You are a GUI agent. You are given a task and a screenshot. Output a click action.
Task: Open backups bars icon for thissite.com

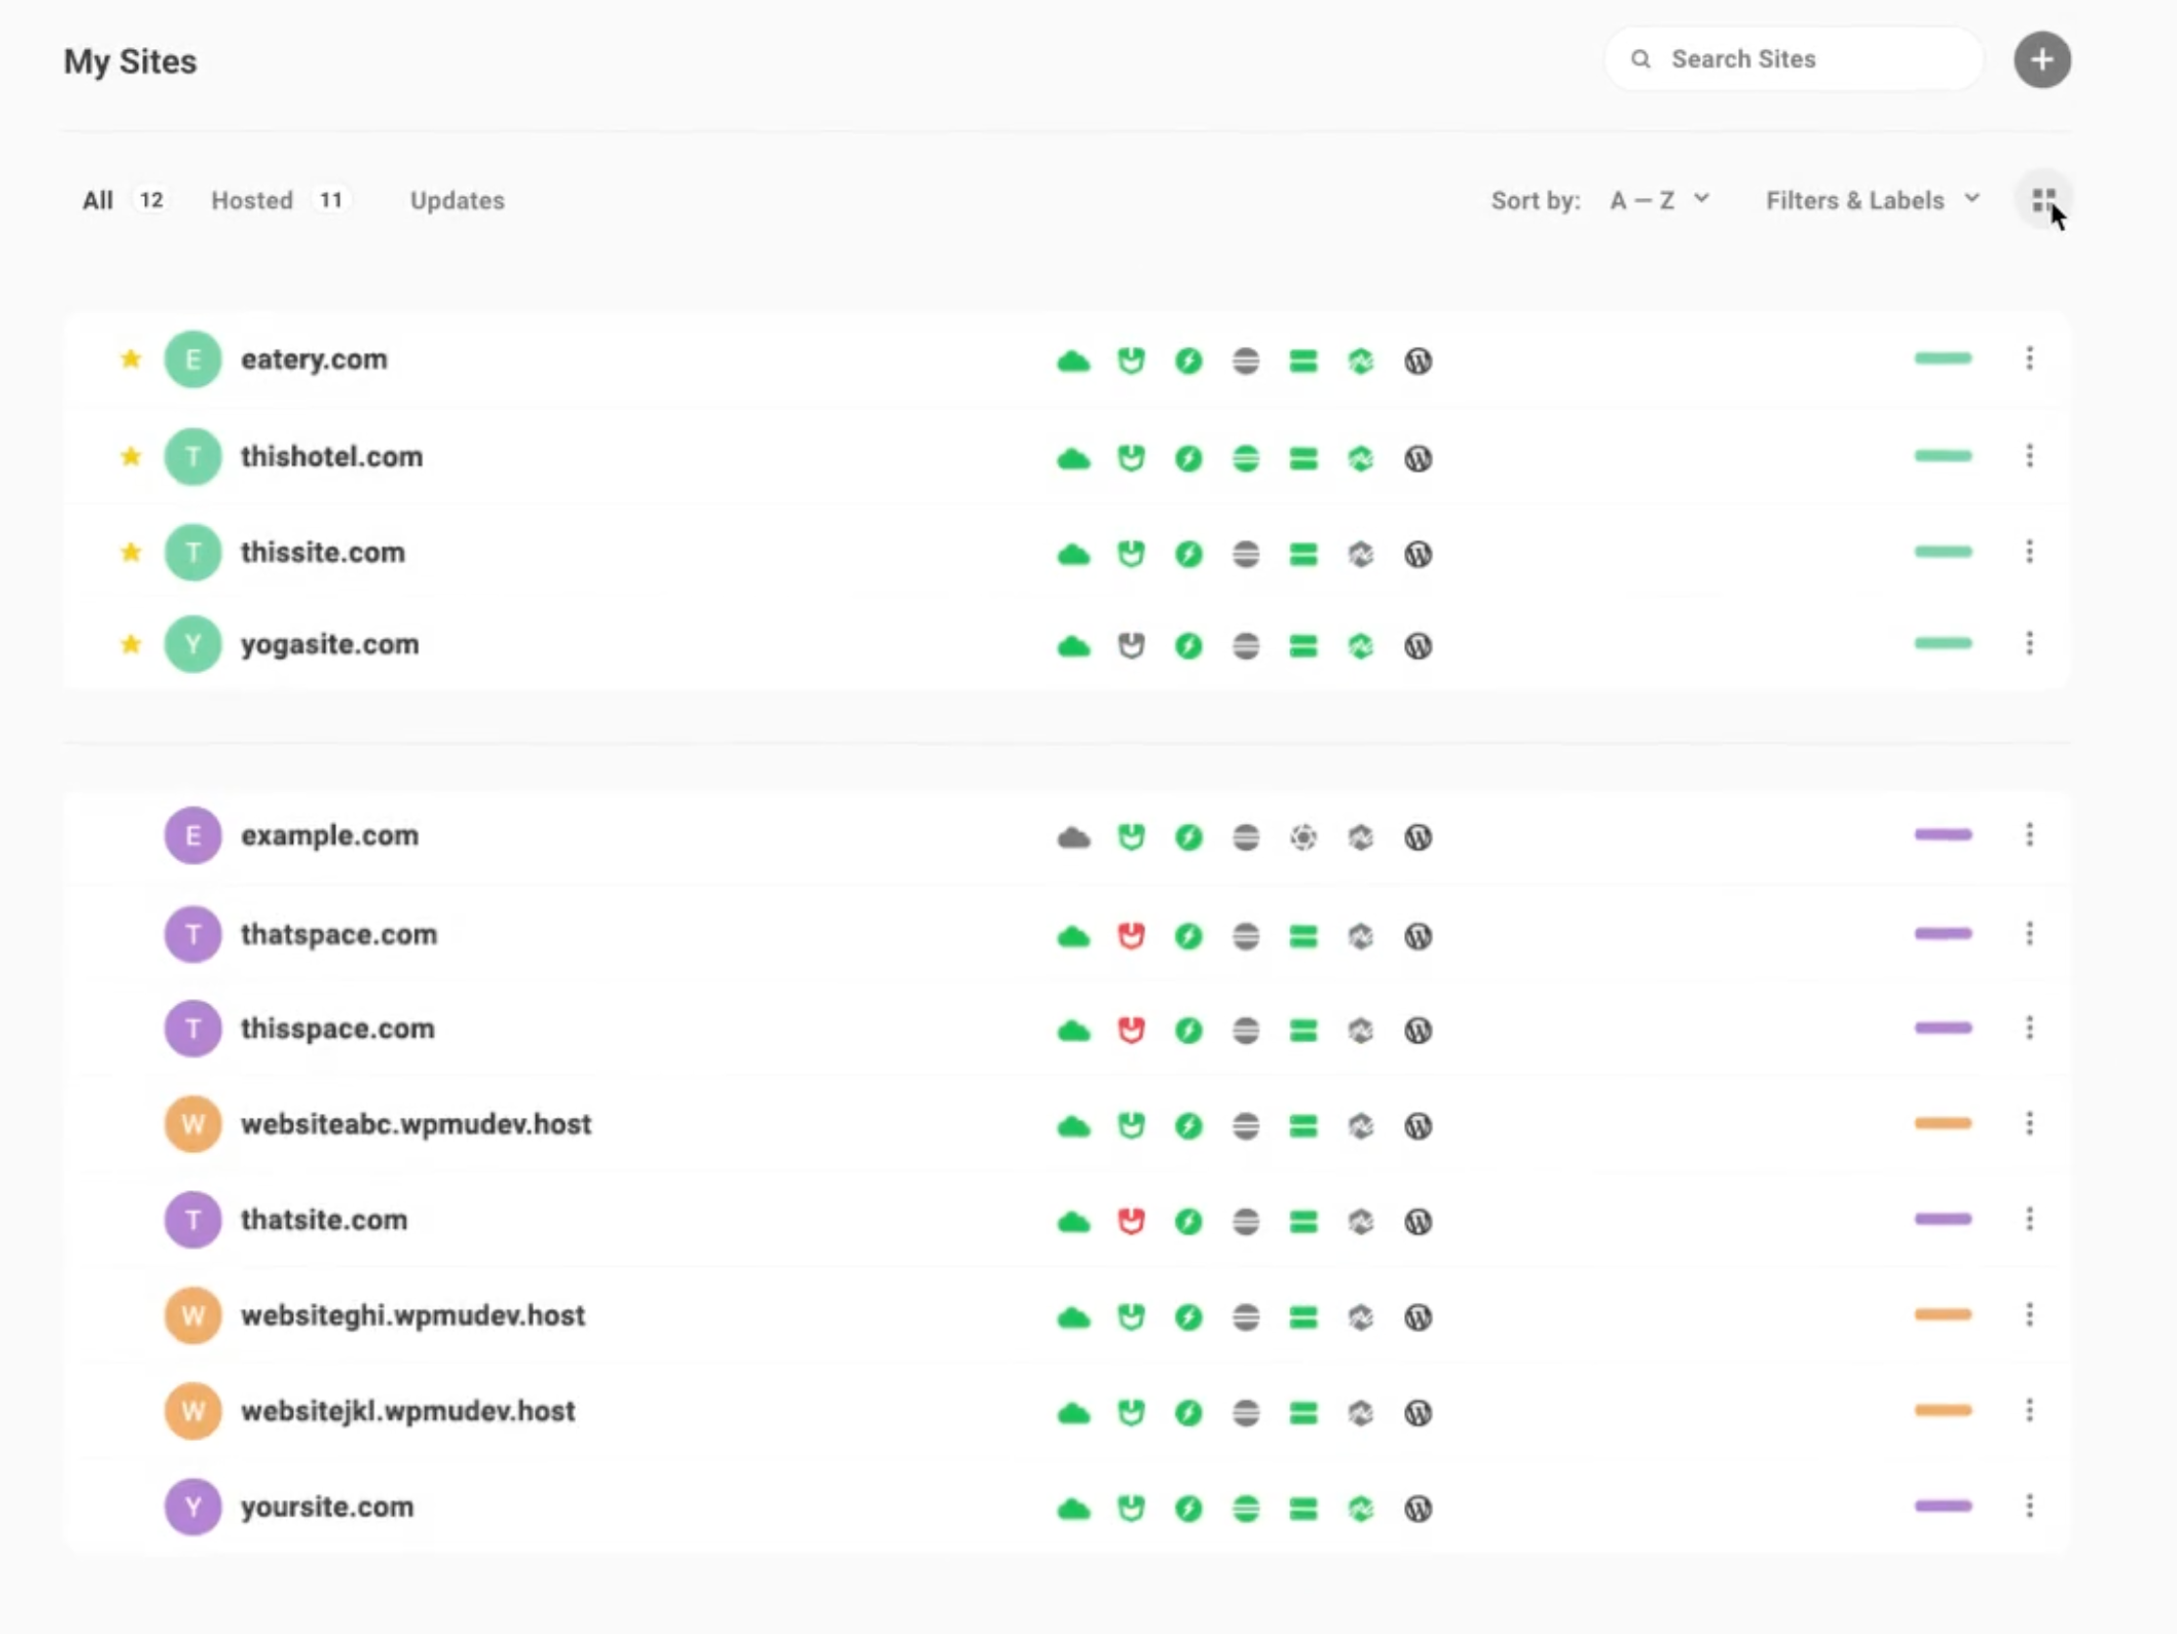pyautogui.click(x=1303, y=554)
